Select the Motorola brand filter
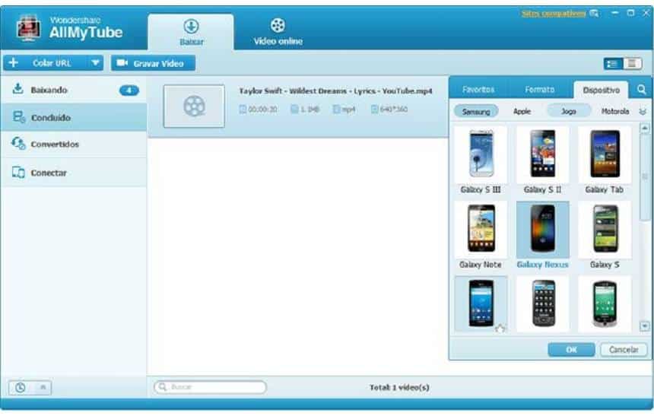The width and height of the screenshot is (654, 416). pos(614,111)
